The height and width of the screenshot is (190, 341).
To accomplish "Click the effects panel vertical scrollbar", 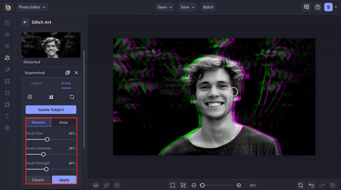I will [84, 100].
